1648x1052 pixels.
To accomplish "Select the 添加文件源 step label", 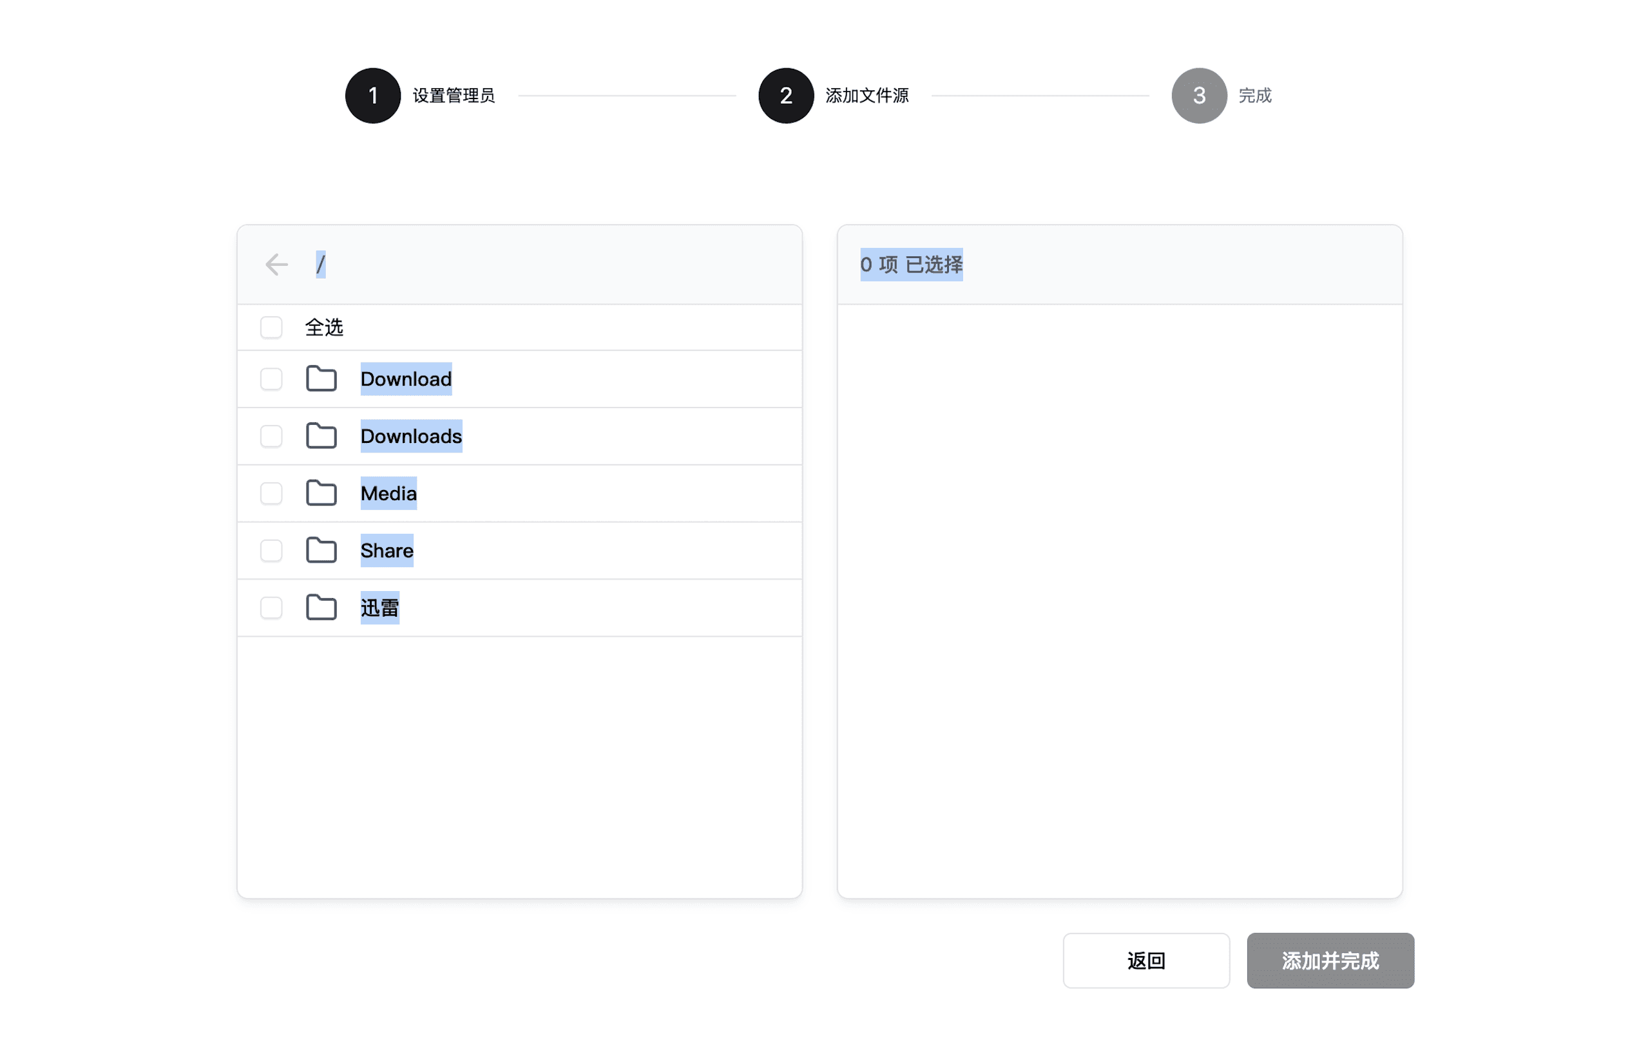I will [867, 96].
